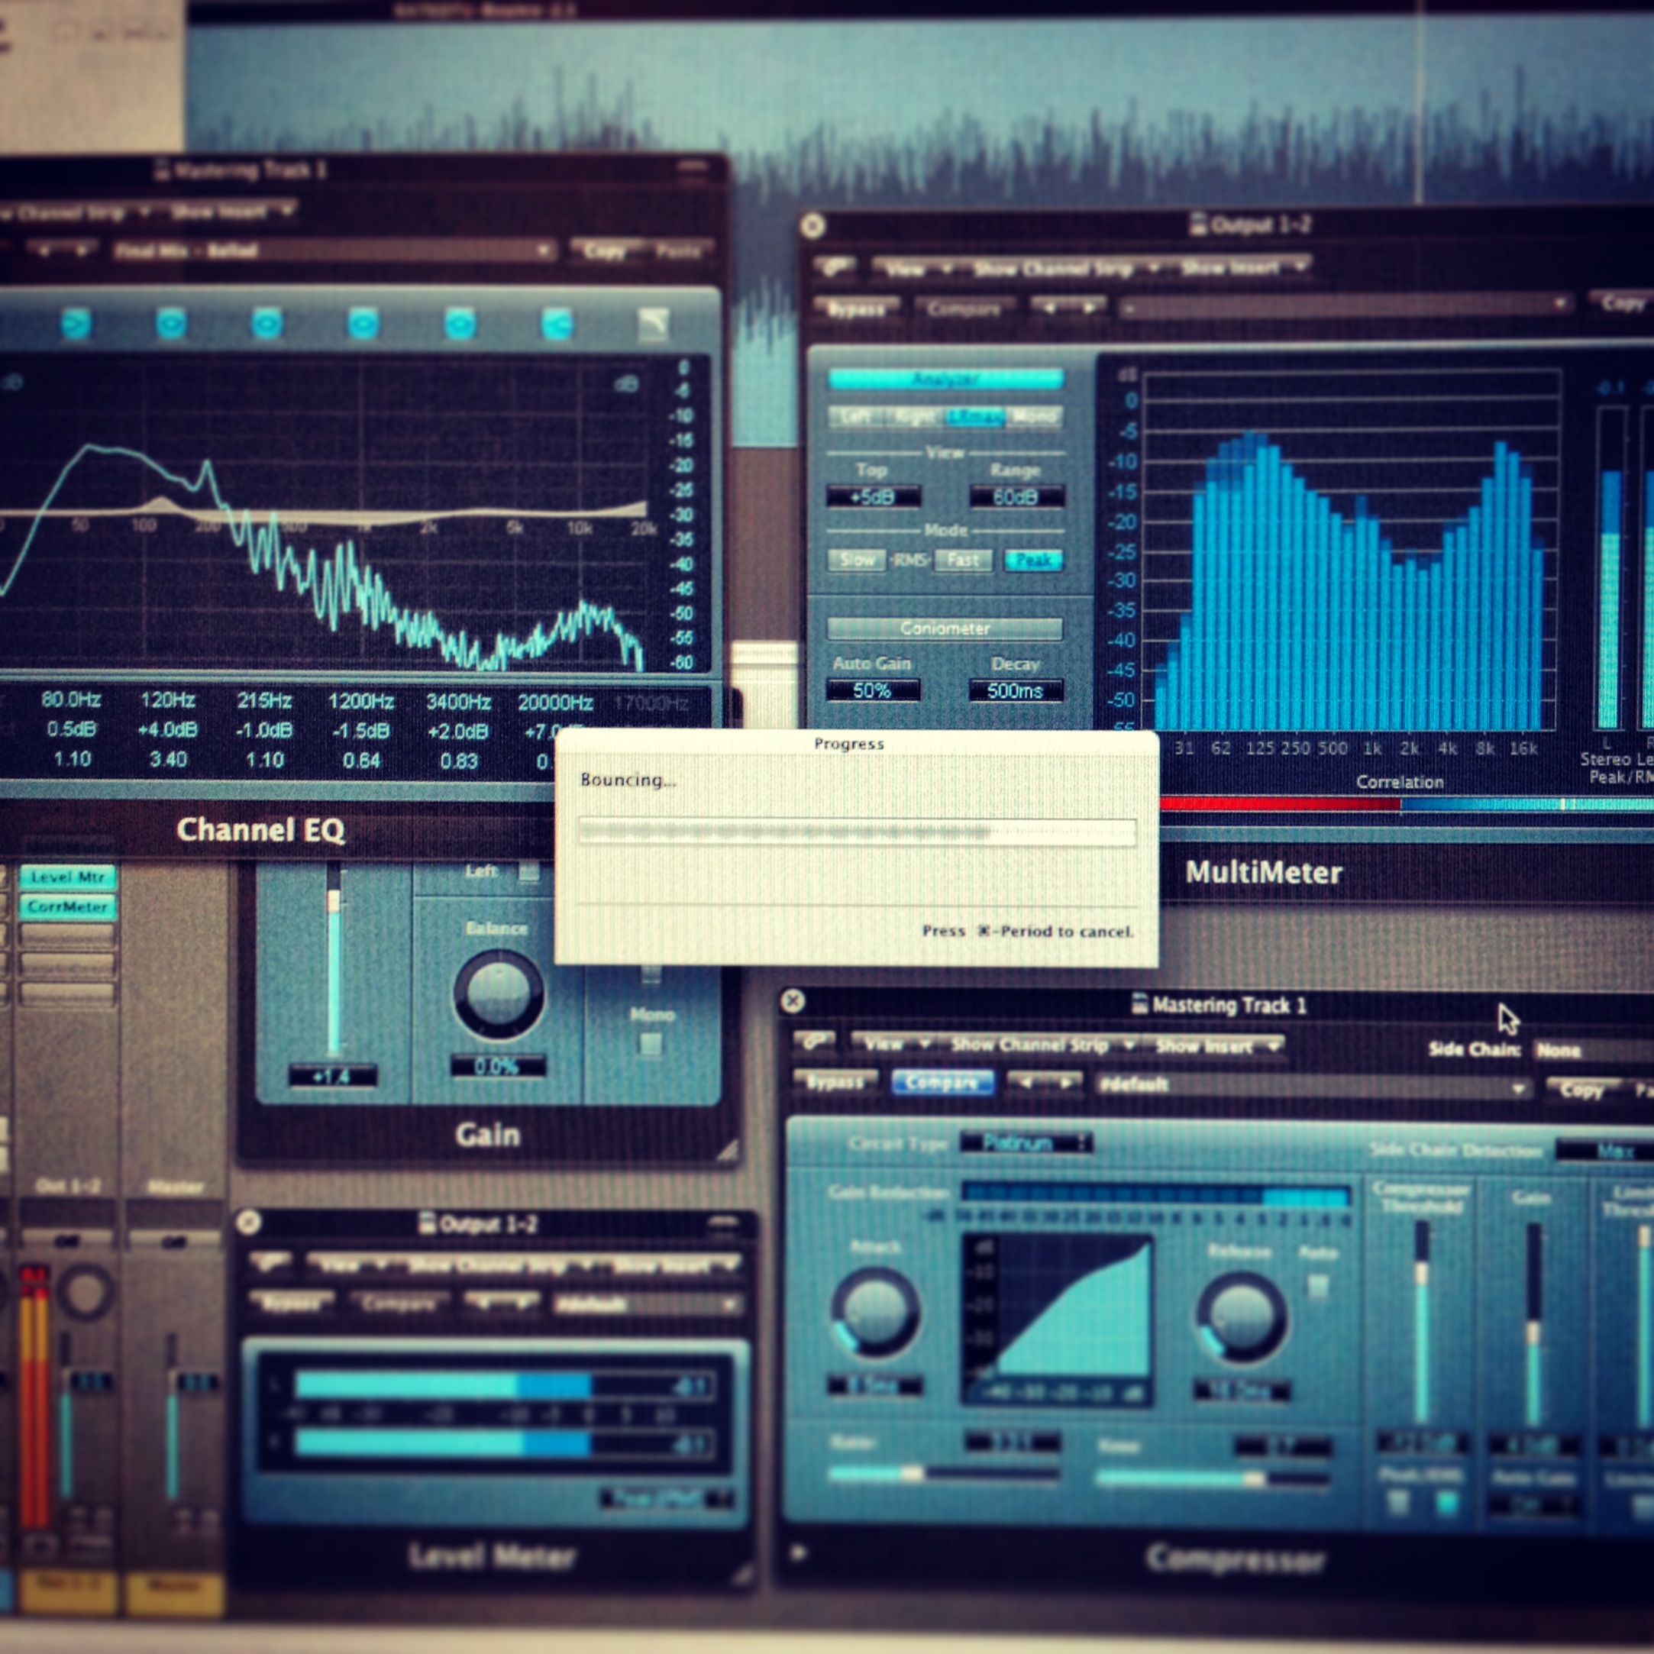Switch to the Goniometer tab
Image resolution: width=1654 pixels, height=1654 pixels.
click(x=945, y=628)
